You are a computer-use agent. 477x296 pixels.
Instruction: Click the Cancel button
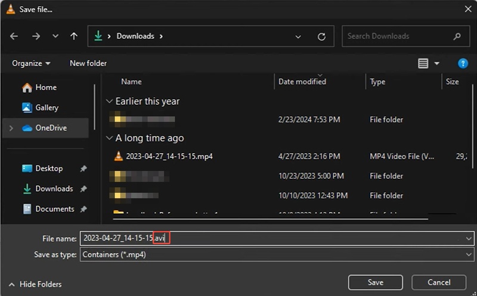pyautogui.click(x=439, y=282)
